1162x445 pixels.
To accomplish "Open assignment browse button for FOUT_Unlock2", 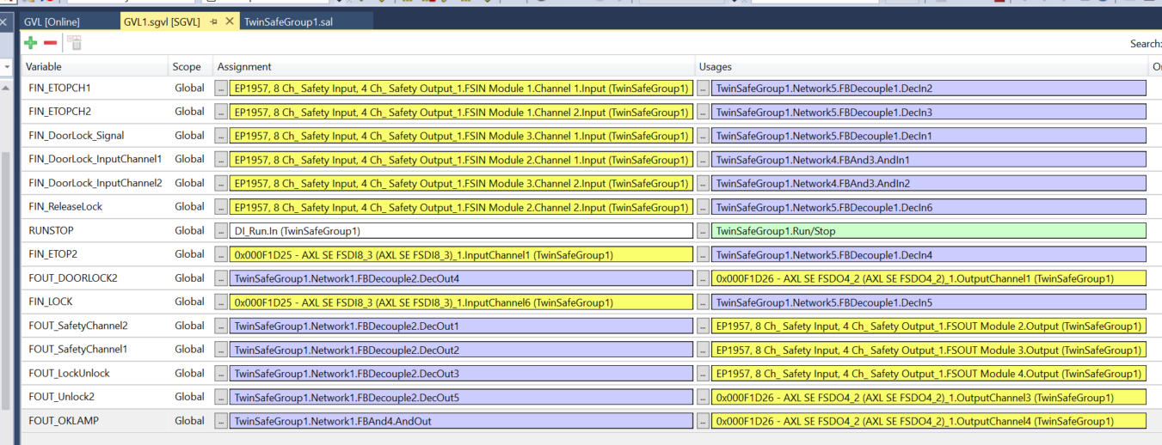I will tap(221, 397).
